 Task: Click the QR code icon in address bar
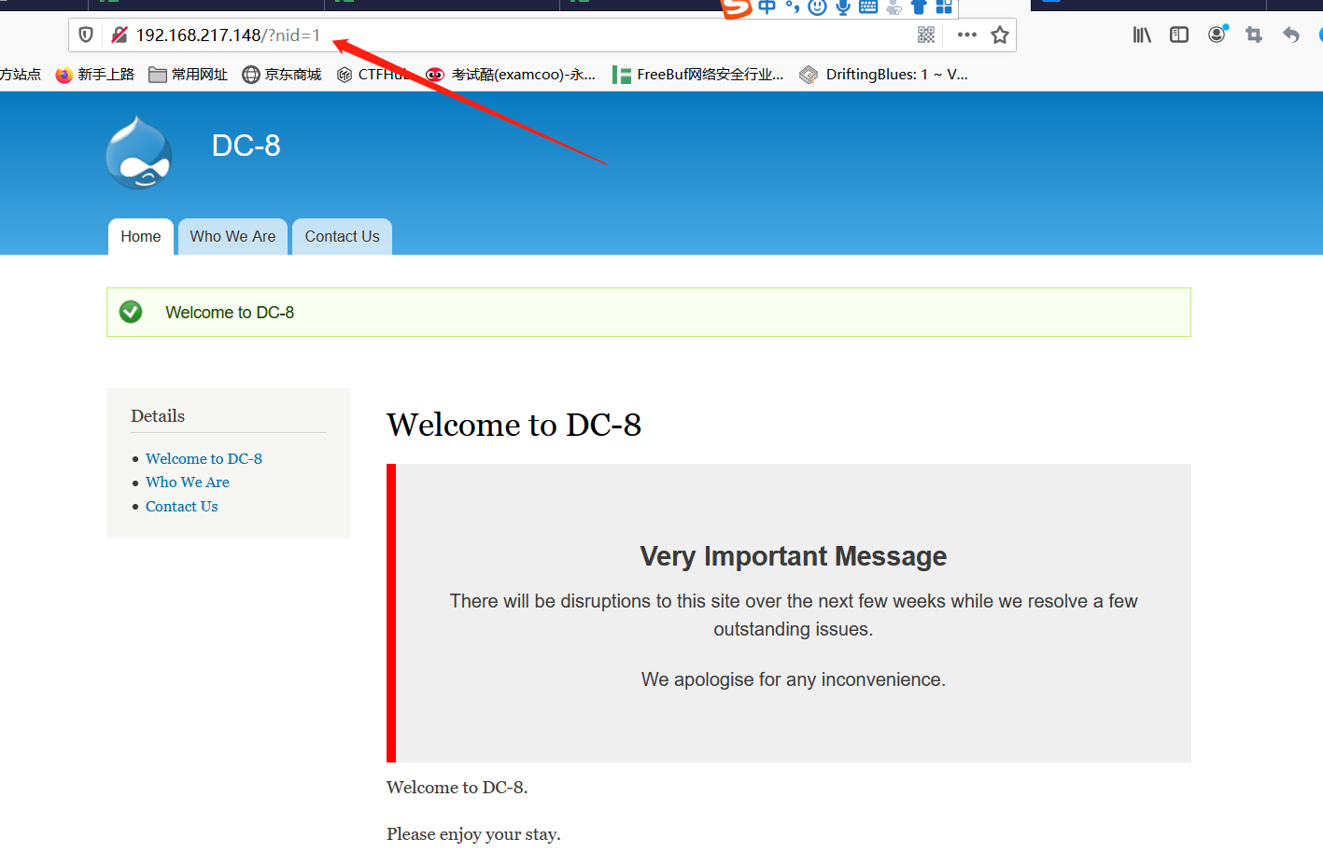point(926,35)
